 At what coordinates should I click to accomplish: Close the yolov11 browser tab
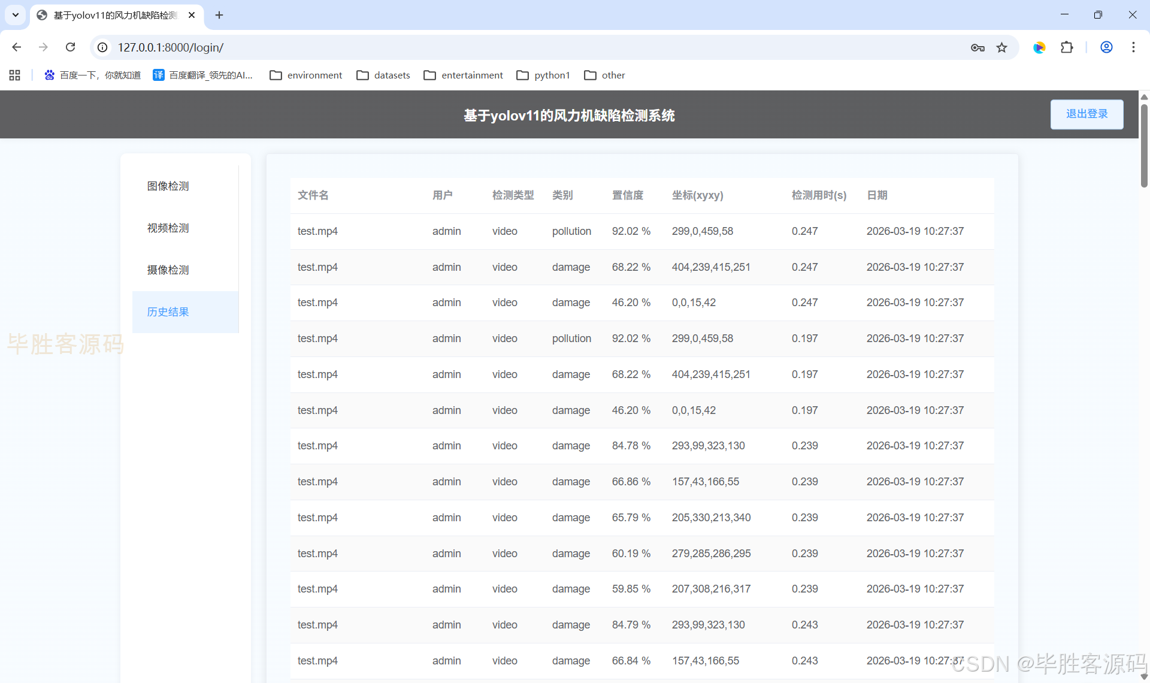[192, 15]
